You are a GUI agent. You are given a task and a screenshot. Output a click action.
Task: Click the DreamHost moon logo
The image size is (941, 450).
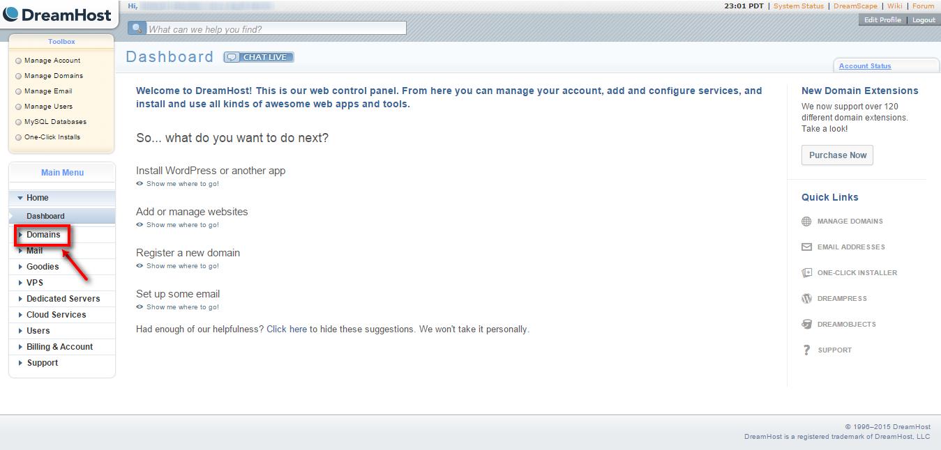pos(11,14)
